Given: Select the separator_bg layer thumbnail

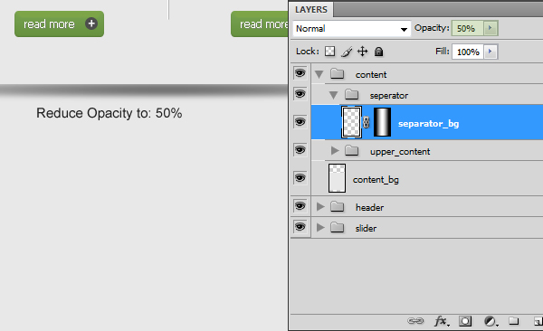Looking at the screenshot, I should coord(351,122).
